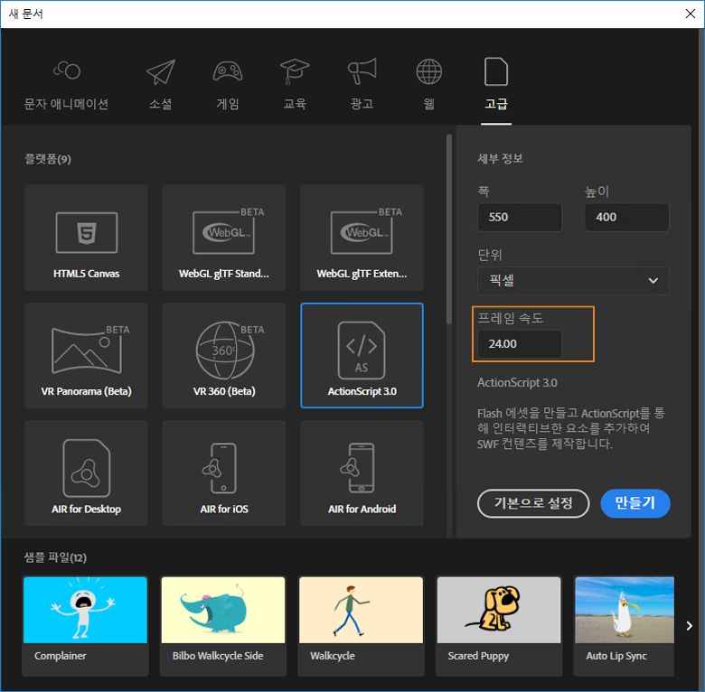The height and width of the screenshot is (692, 705).
Task: Click the 세부 정보 heading
Action: 500,158
